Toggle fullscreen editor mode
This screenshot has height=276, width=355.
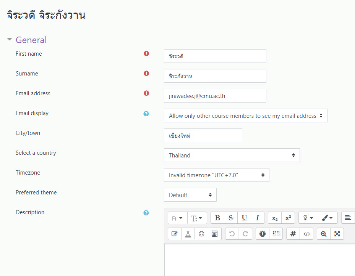pos(337,234)
